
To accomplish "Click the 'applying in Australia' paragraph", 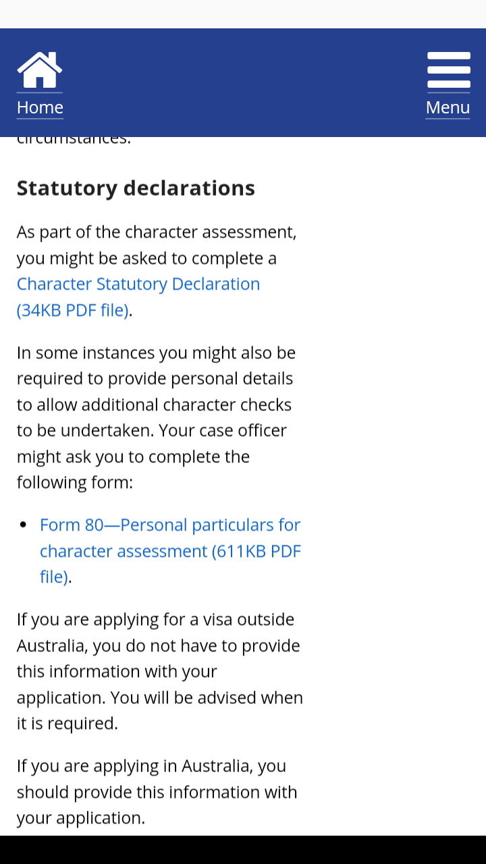I will coord(157,791).
